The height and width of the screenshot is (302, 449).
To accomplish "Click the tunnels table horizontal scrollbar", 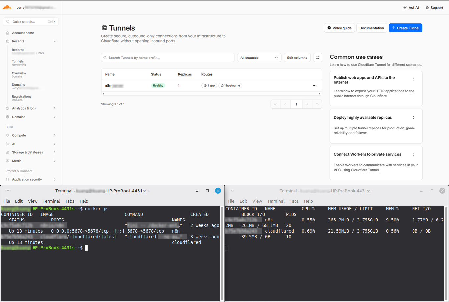I will (x=211, y=94).
